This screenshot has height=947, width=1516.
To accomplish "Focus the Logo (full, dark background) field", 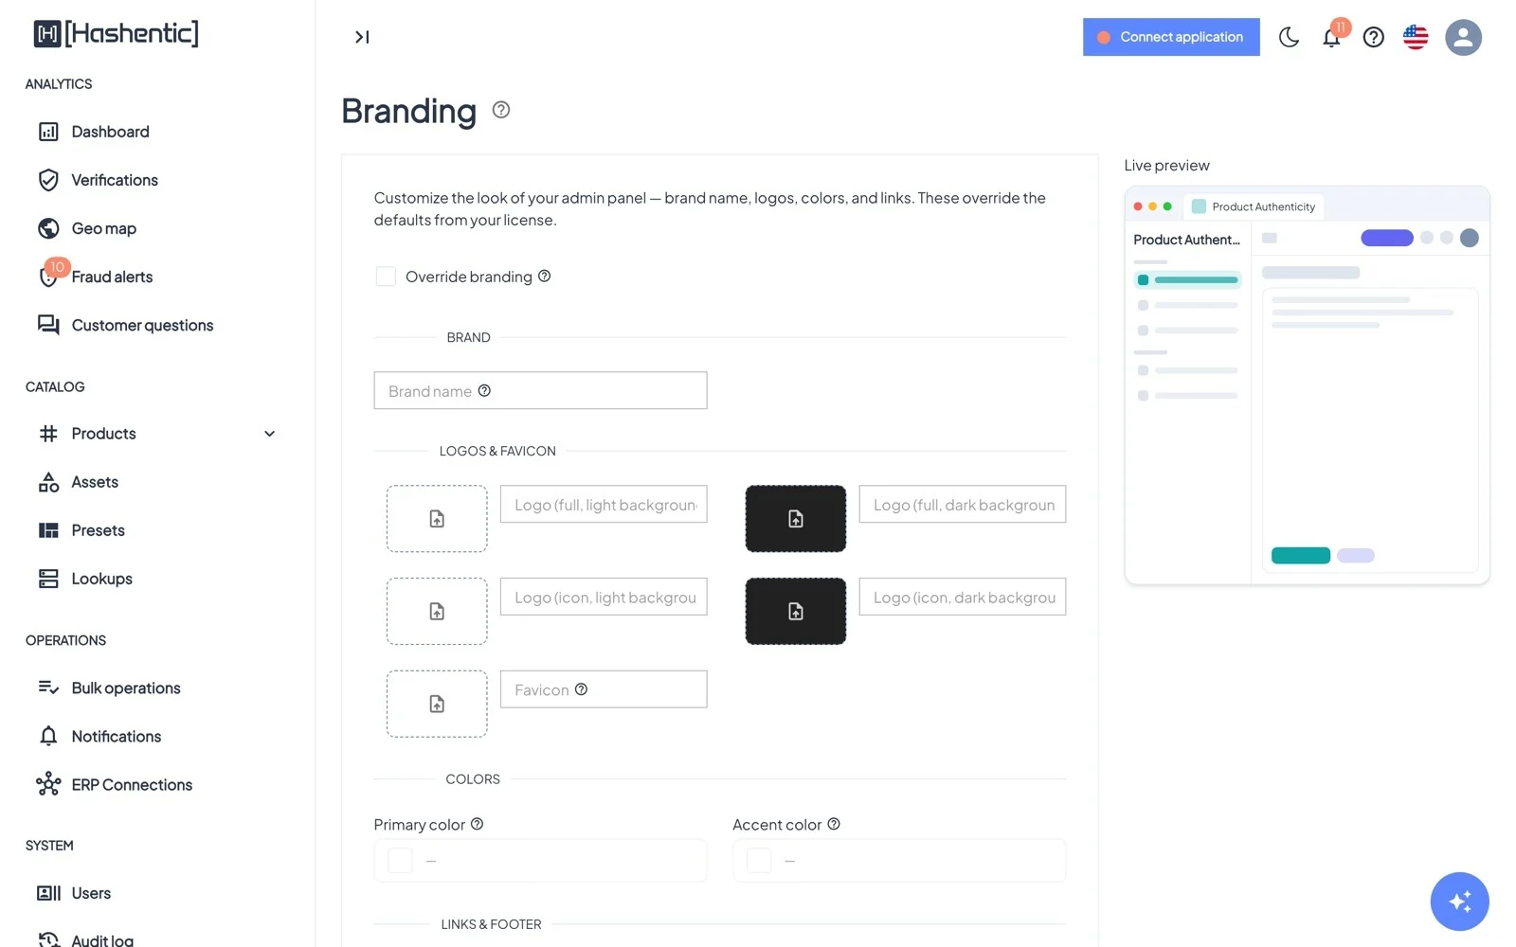I will [963, 504].
